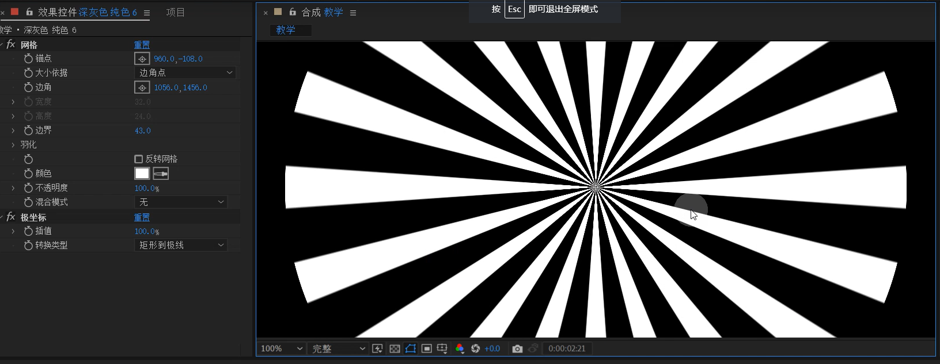Click the 插值 value 100.0%
This screenshot has width=940, height=364.
[146, 231]
